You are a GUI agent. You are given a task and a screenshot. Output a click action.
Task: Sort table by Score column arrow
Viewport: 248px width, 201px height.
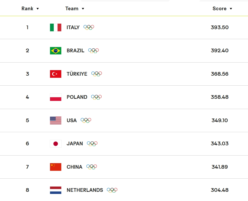point(231,9)
